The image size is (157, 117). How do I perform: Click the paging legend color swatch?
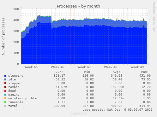pyautogui.click(x=5, y=95)
